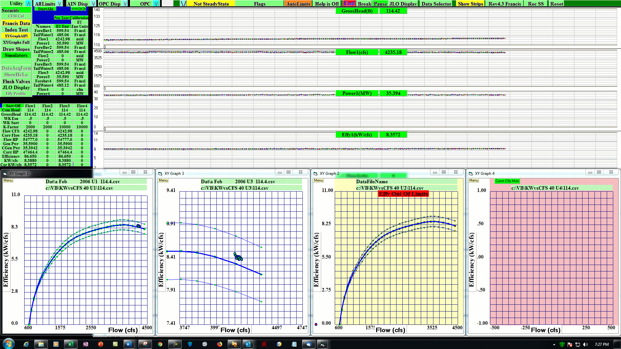
Task: Collapse the Utility panel arrow
Action: tap(28, 4)
